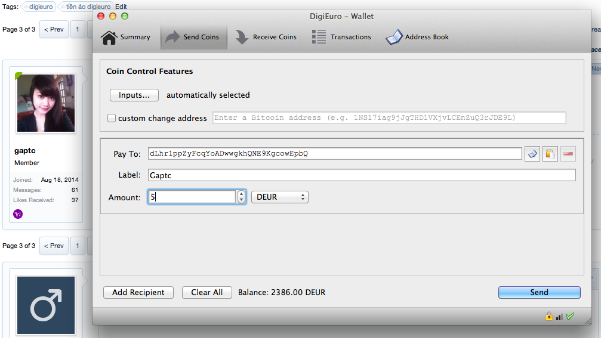Click the Balance: 2386.00 DEUR text
The height and width of the screenshot is (338, 601).
282,293
